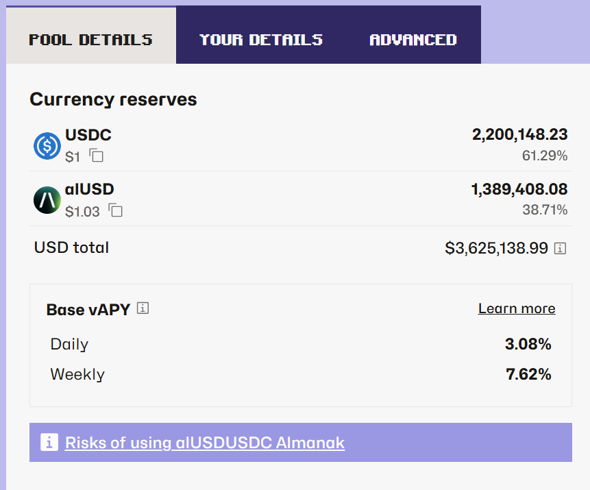Click the USDC price $1
Screen dimensions: 590x490
72,157
